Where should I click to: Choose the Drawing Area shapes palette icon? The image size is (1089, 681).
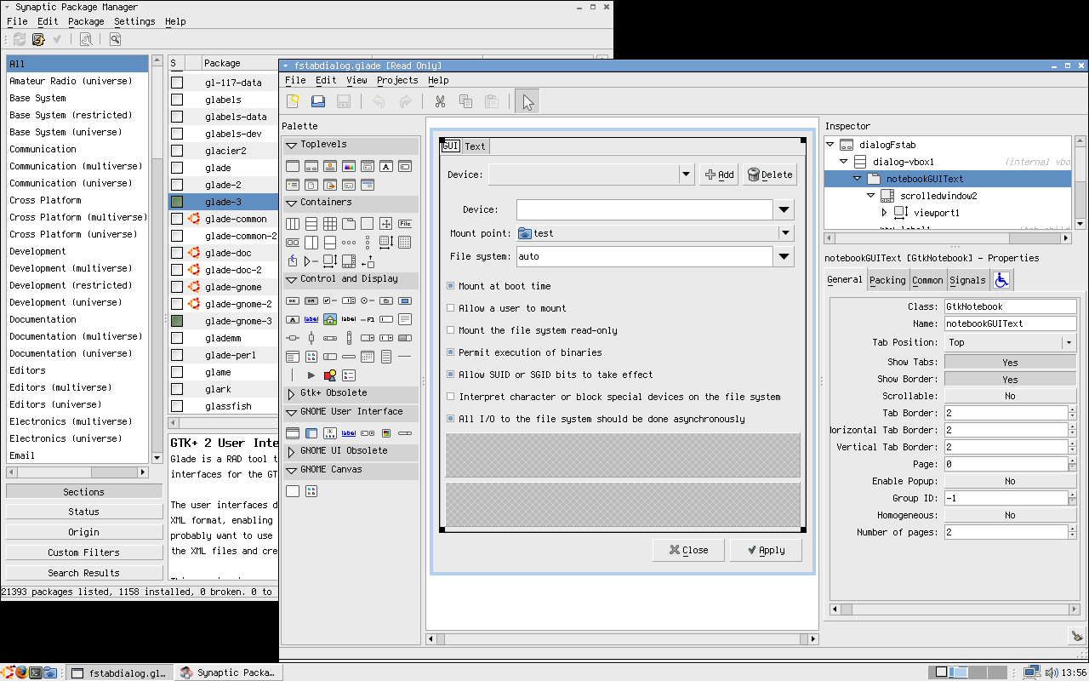coord(330,375)
